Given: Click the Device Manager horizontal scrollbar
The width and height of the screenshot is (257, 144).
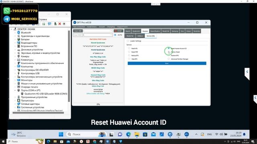Looking at the screenshot, I should coord(38,113).
